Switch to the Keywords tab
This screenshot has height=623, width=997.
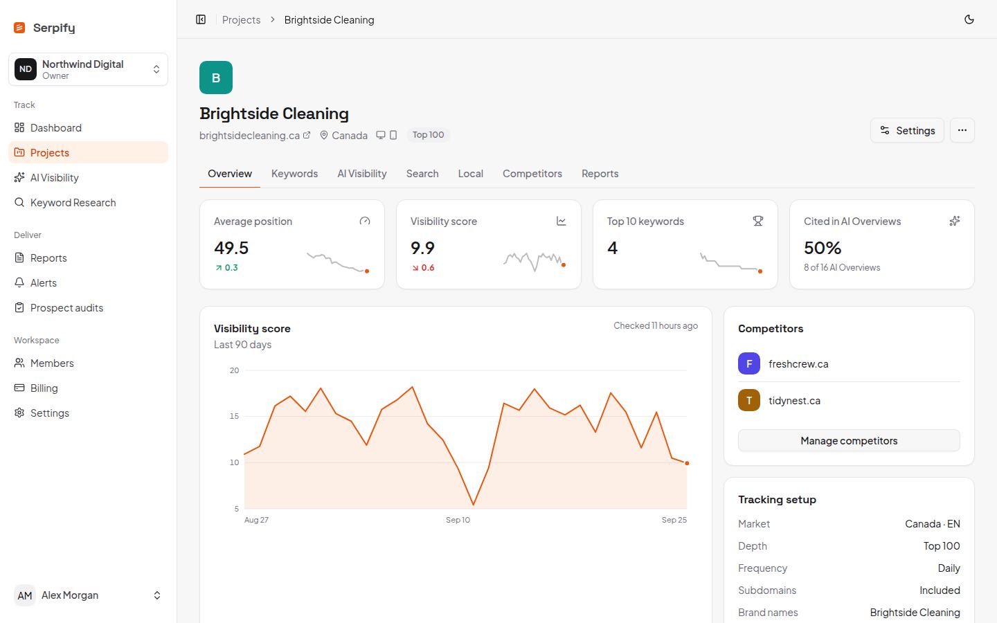coord(294,174)
